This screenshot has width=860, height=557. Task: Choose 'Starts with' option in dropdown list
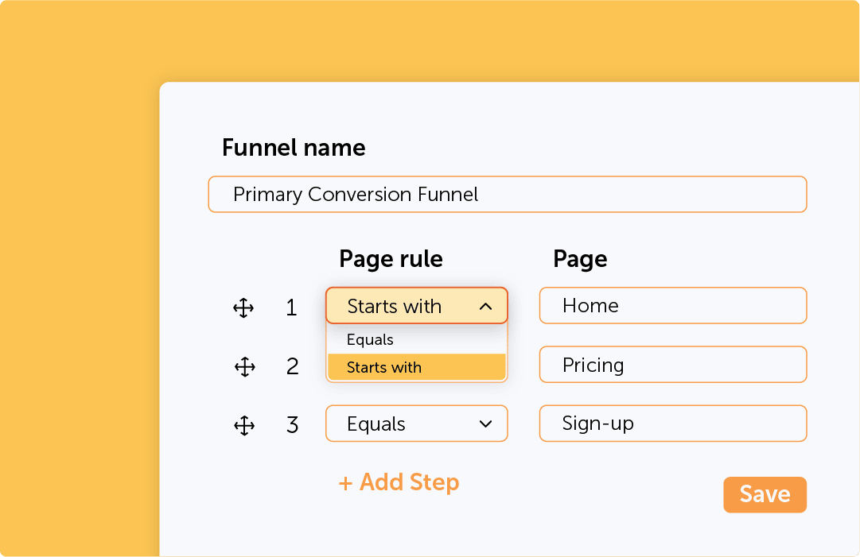coord(417,367)
